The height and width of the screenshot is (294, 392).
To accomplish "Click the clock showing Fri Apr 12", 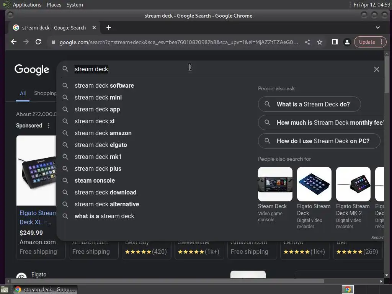I will tap(372, 5).
